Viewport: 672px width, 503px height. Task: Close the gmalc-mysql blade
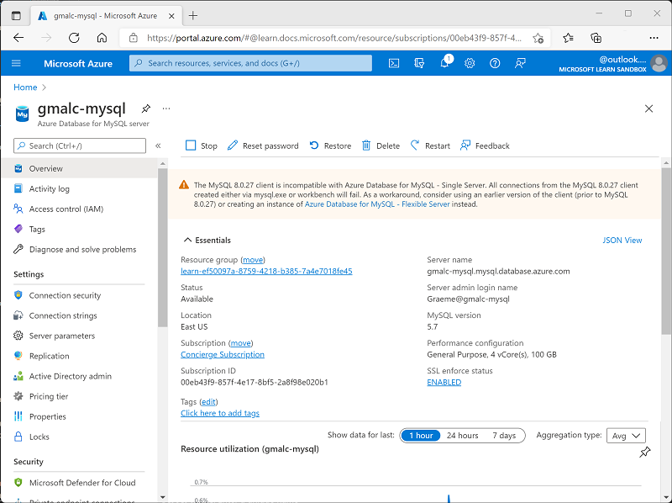(648, 109)
